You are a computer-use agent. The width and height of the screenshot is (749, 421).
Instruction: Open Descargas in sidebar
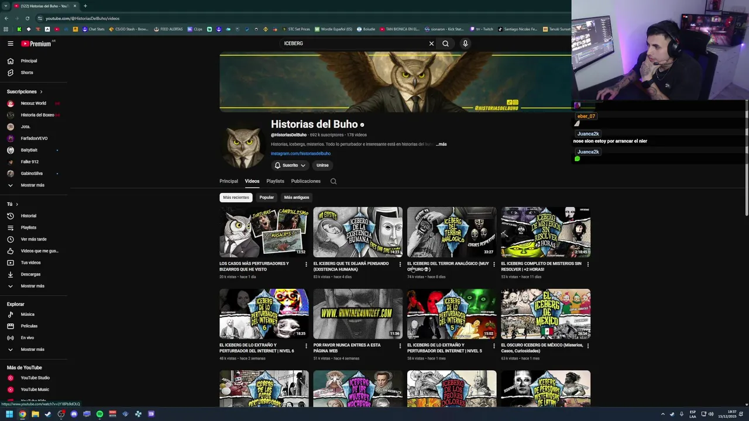pos(30,274)
